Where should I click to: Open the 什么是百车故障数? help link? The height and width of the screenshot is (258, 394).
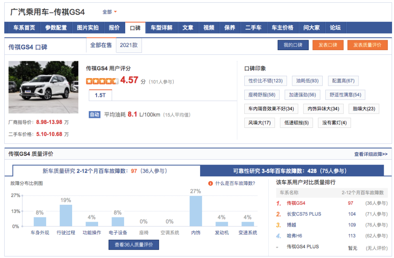click(235, 183)
